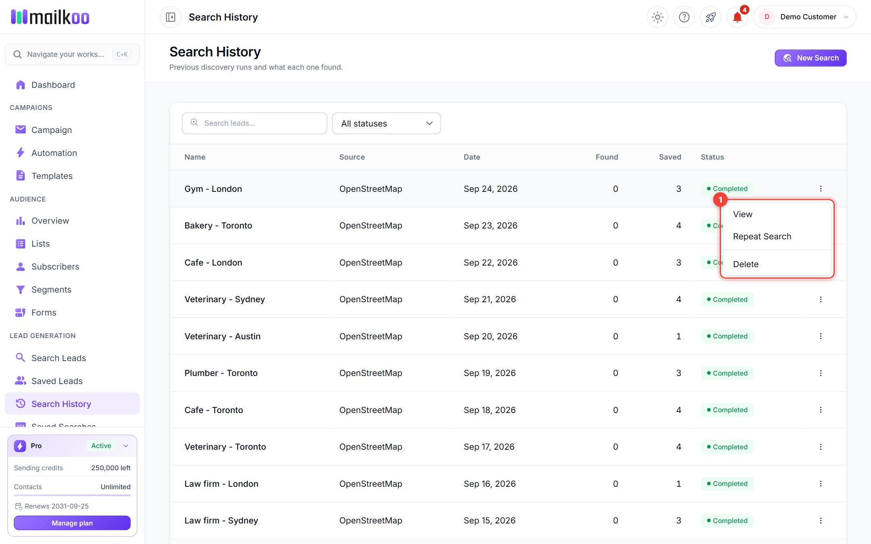The width and height of the screenshot is (871, 544).
Task: Open the help question mark icon
Action: point(684,17)
